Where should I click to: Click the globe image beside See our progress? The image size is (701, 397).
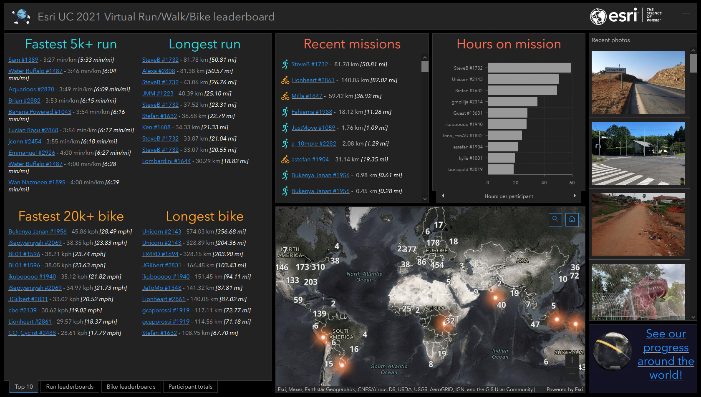[613, 351]
